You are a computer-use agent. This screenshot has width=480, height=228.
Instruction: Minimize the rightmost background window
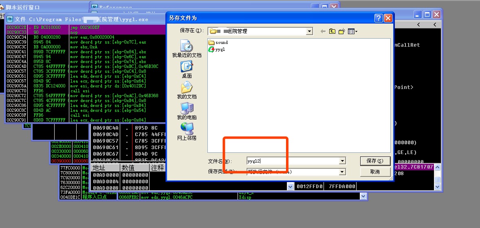(x=417, y=14)
